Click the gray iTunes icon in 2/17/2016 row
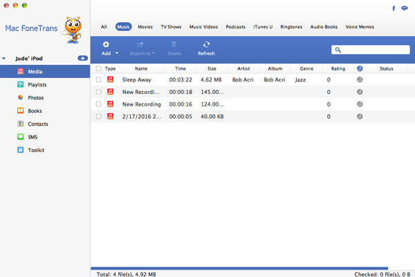The image size is (415, 277). click(x=360, y=116)
